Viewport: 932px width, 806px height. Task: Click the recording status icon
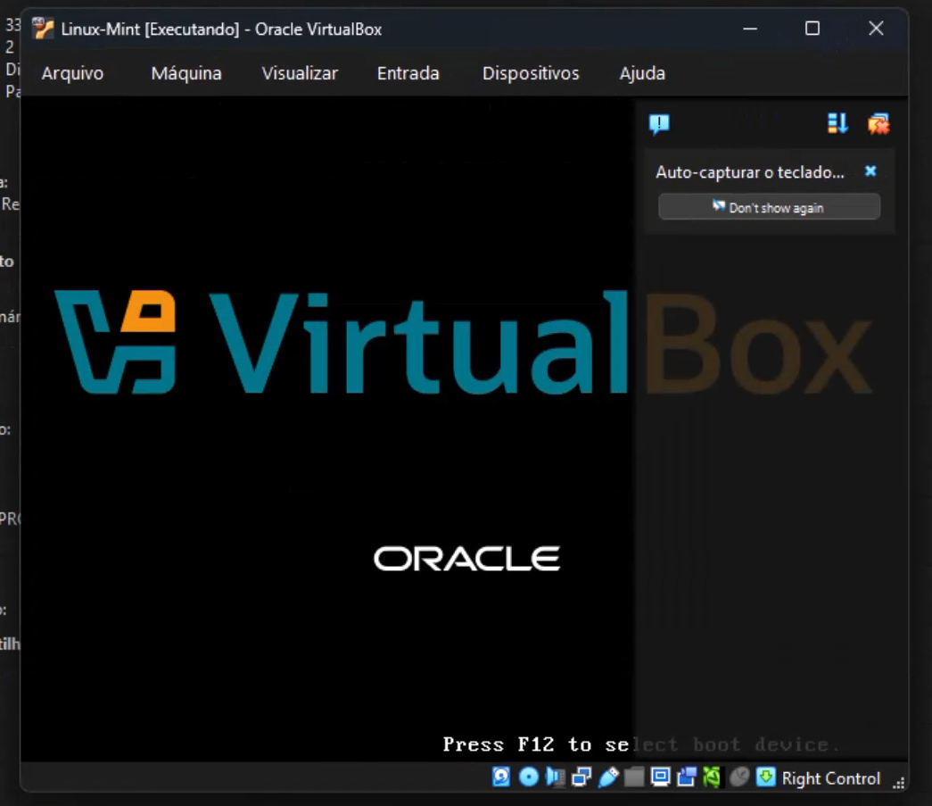tap(687, 777)
